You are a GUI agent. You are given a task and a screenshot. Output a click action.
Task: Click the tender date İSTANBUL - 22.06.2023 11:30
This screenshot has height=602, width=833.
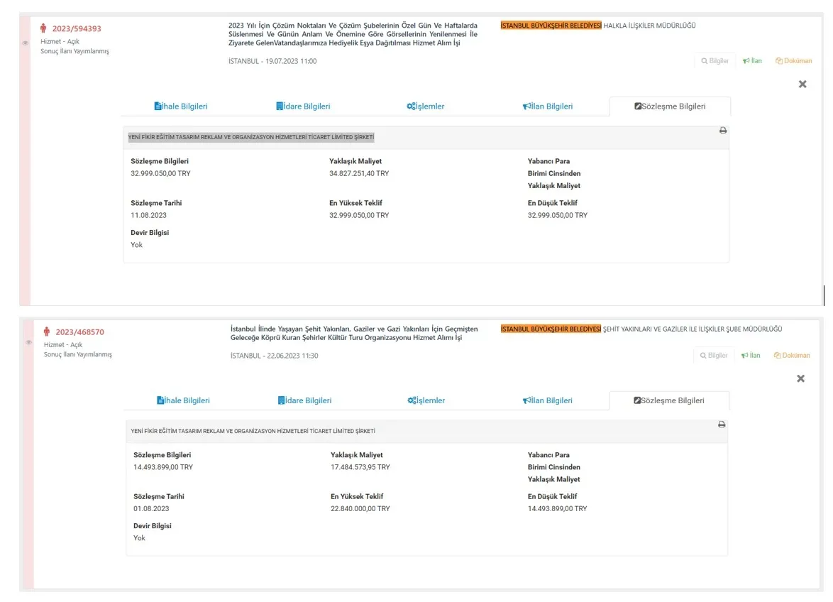(x=274, y=356)
